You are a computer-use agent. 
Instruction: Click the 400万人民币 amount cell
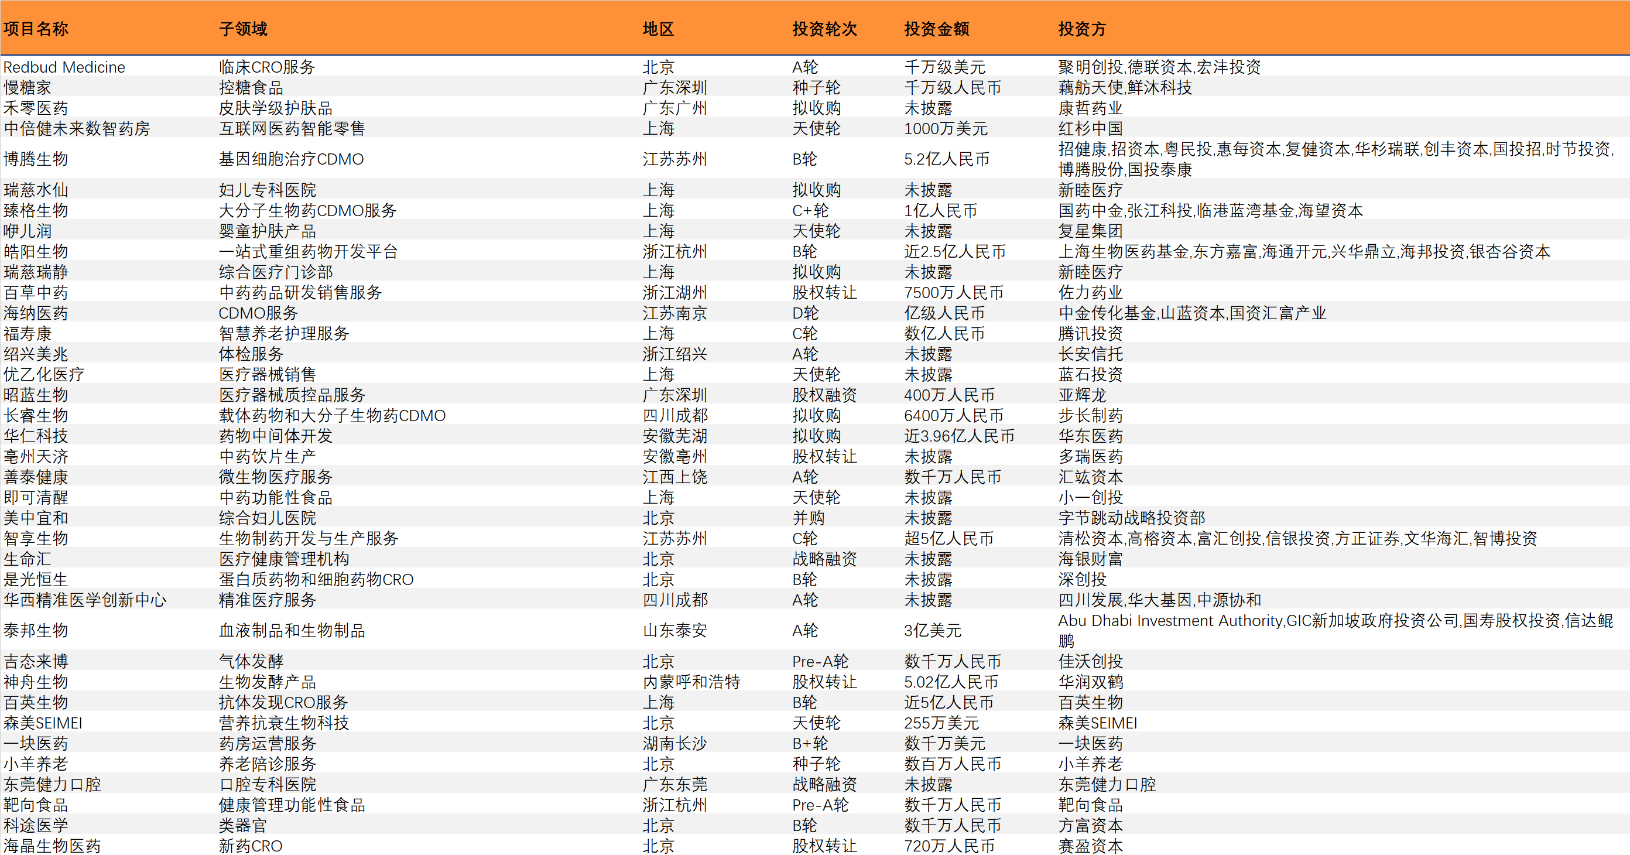click(949, 395)
